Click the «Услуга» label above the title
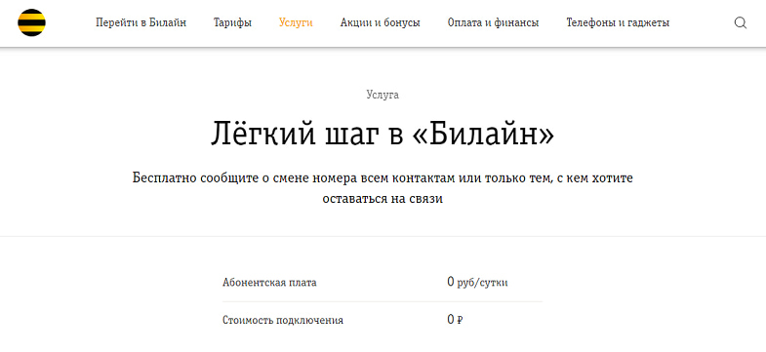766x352 pixels. pos(383,95)
